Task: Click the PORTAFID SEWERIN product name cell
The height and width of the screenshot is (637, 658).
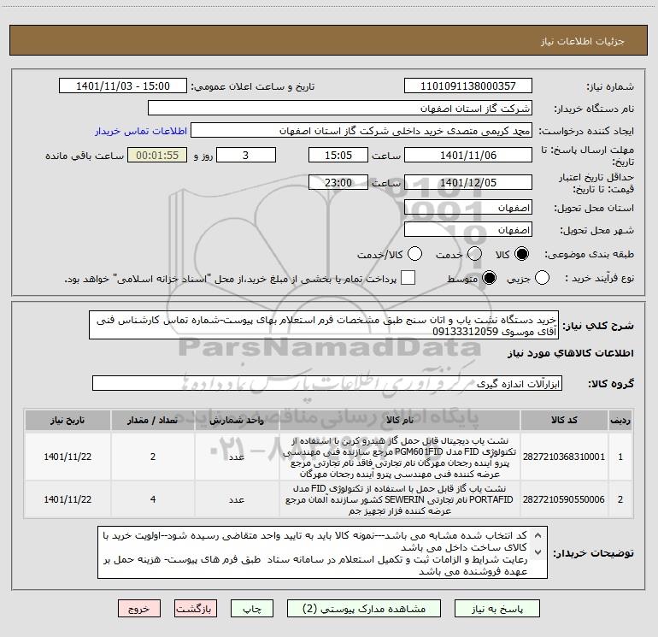Action: [400, 499]
